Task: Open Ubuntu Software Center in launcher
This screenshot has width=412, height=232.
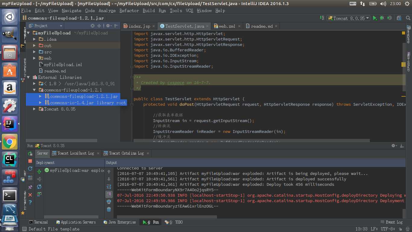Action: tap(10, 70)
